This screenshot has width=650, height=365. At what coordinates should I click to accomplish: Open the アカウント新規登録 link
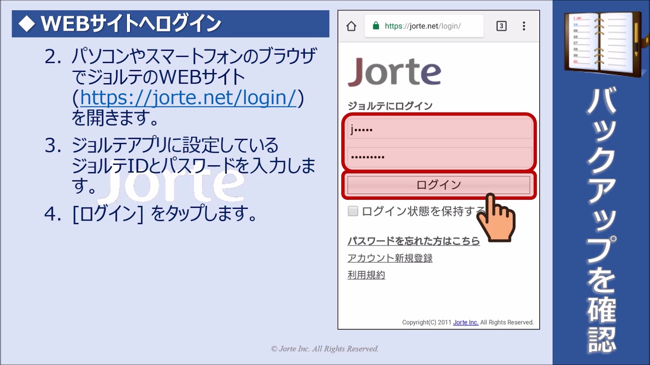tap(390, 258)
